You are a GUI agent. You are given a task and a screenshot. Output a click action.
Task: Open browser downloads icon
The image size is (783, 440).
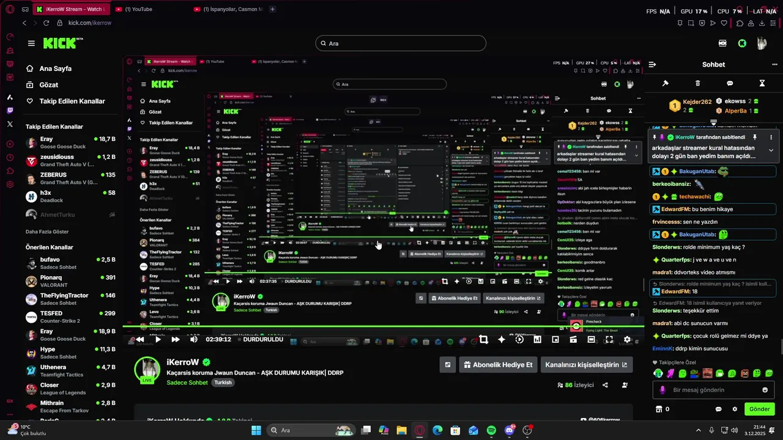762,23
